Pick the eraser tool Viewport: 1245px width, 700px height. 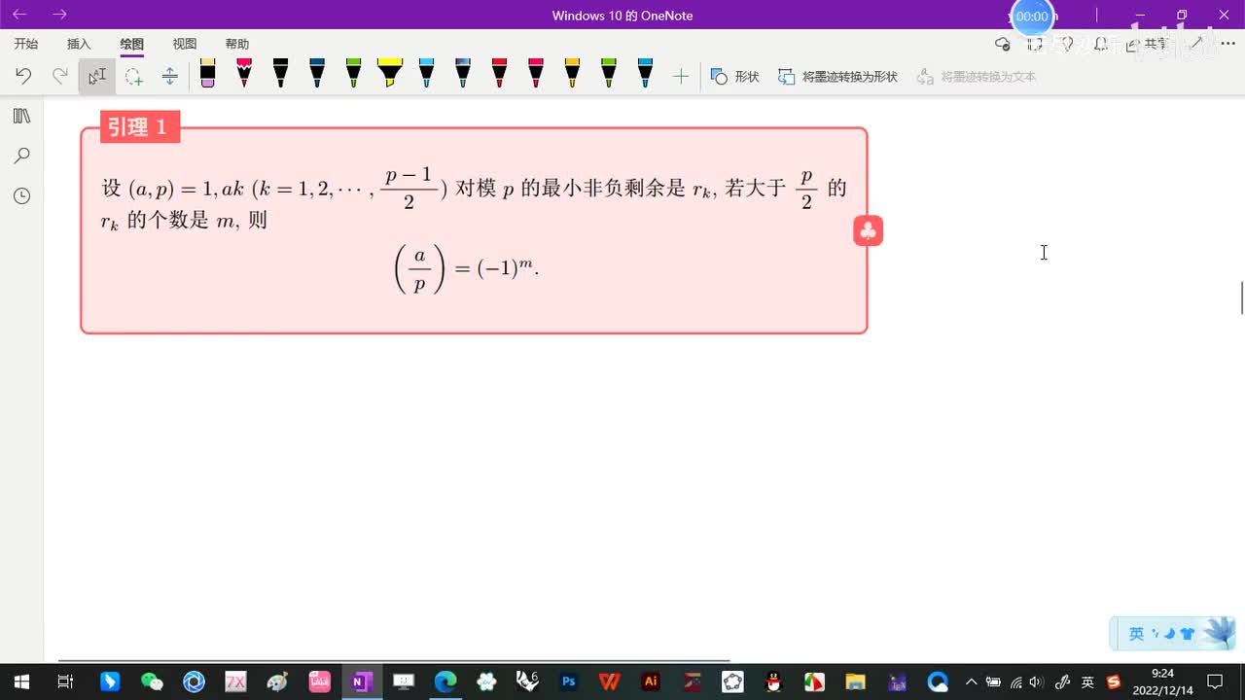click(207, 74)
